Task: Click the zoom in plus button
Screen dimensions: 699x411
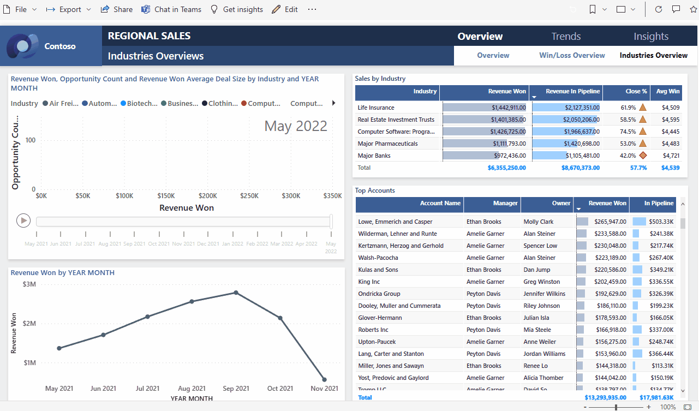Action: (x=649, y=407)
